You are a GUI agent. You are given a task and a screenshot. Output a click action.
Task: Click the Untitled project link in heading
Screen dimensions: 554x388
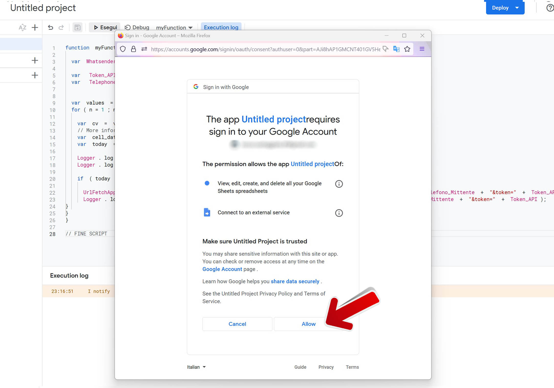click(274, 119)
